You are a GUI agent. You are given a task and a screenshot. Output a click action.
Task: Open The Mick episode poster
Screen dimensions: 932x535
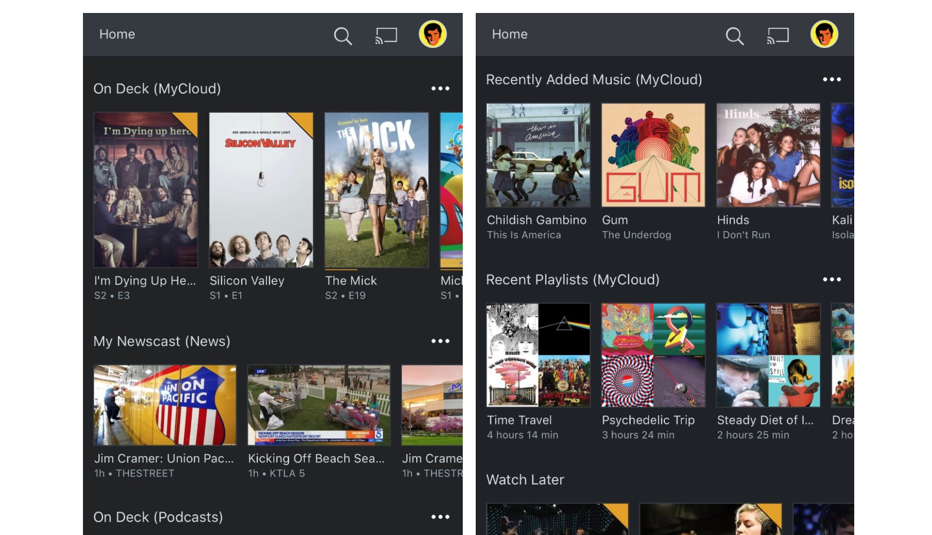[x=377, y=190]
